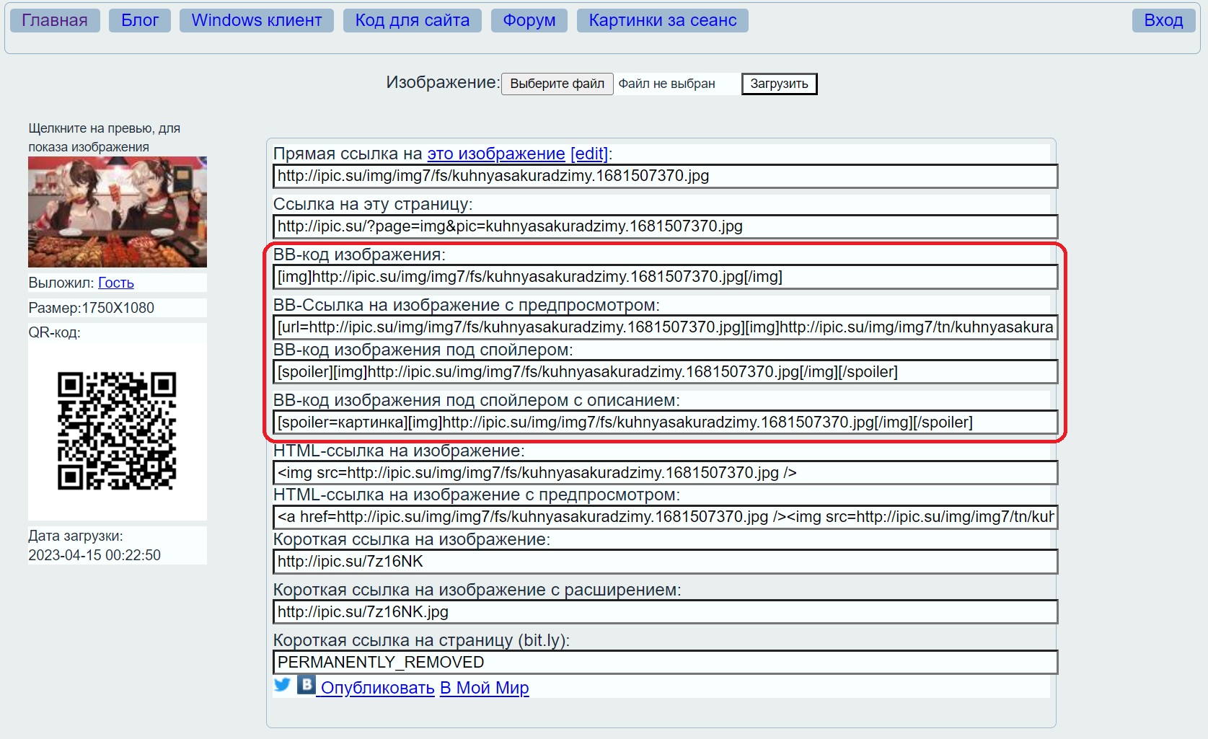Open the Форум section
1208x739 pixels.
529,20
